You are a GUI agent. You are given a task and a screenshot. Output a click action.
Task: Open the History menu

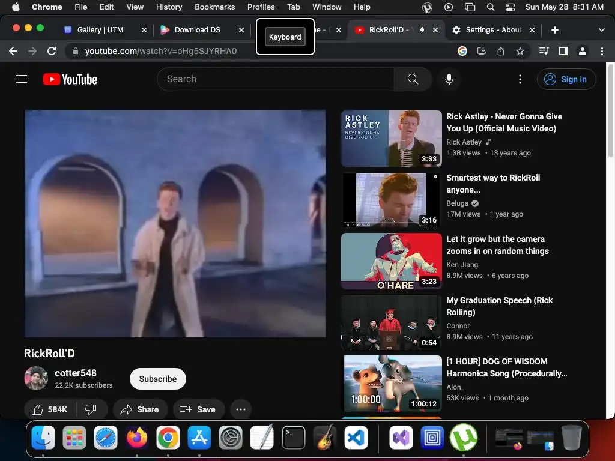(169, 7)
